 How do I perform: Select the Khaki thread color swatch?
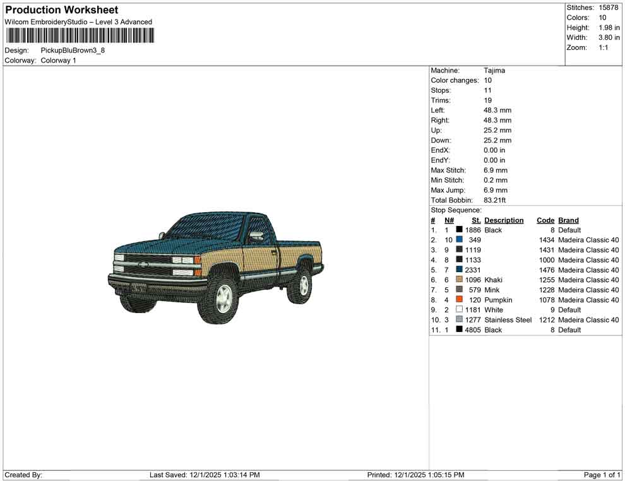point(458,280)
